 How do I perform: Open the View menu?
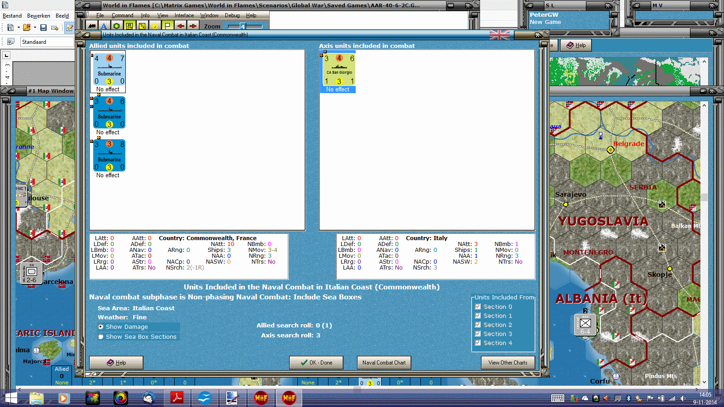tap(162, 15)
